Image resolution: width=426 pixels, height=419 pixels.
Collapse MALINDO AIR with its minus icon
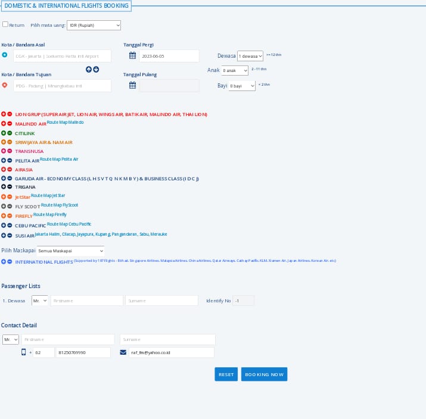10,123
